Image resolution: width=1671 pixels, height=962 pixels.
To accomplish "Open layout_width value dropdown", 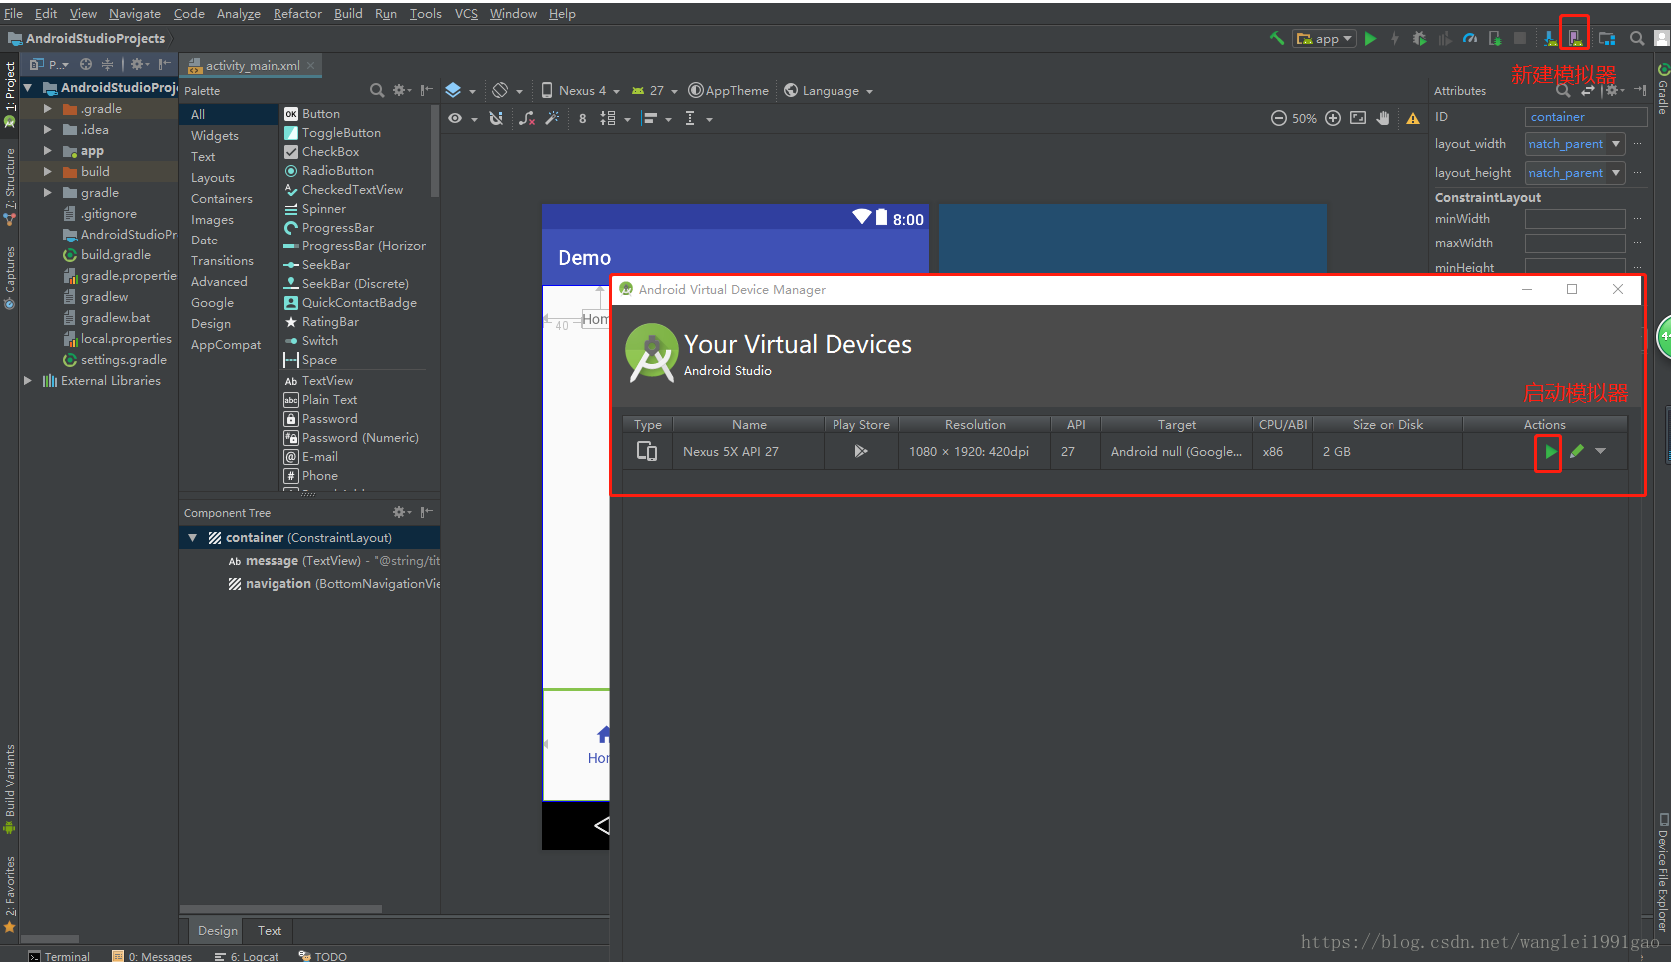I will 1616,144.
